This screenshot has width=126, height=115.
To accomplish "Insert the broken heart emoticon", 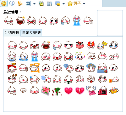I will click(x=80, y=91).
